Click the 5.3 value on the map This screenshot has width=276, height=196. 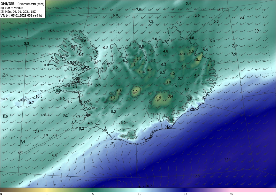click(52, 31)
